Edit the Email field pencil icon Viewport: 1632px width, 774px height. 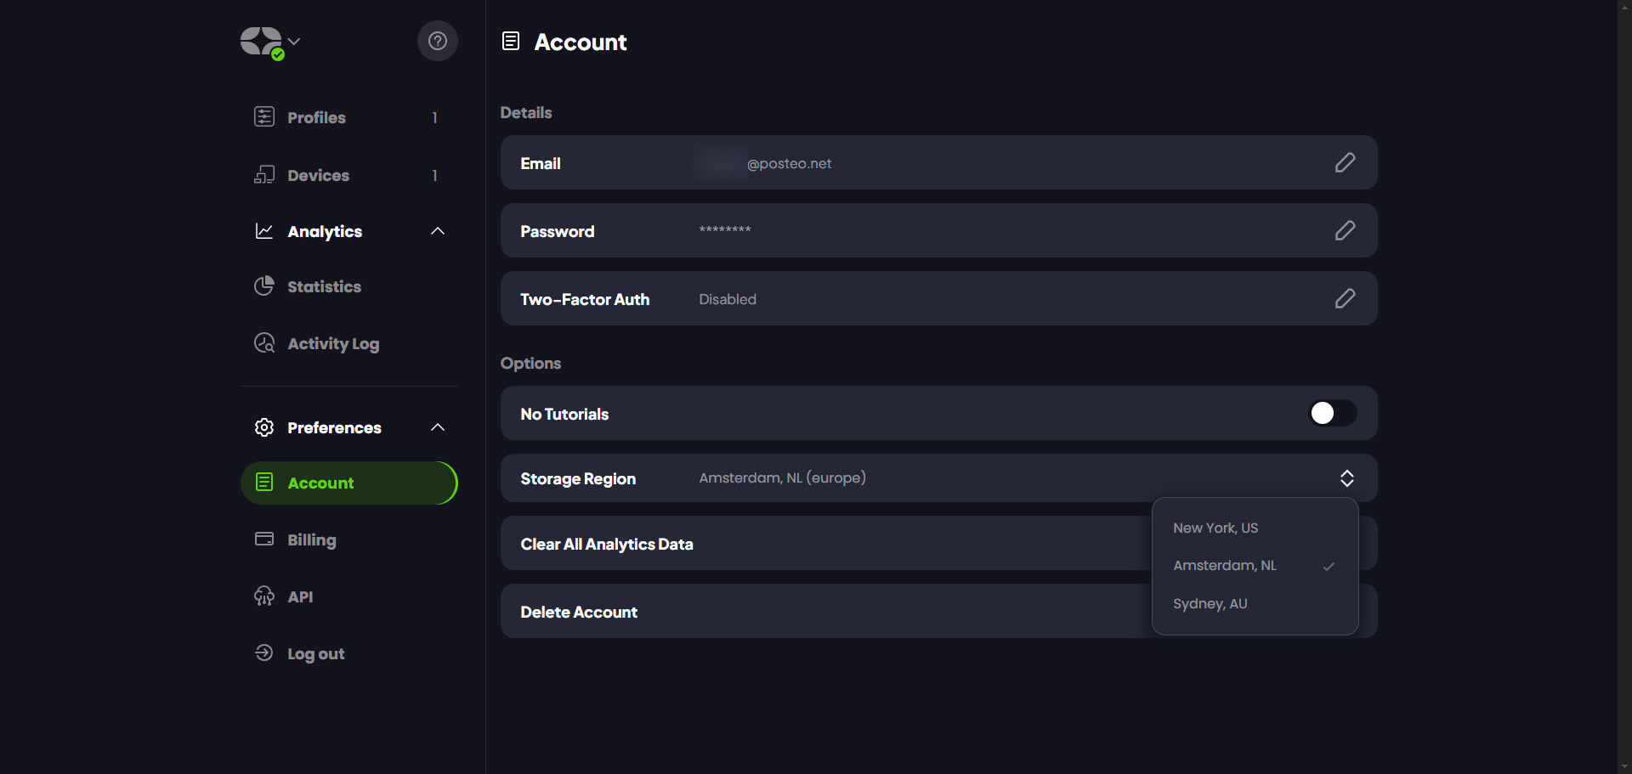coord(1344,162)
